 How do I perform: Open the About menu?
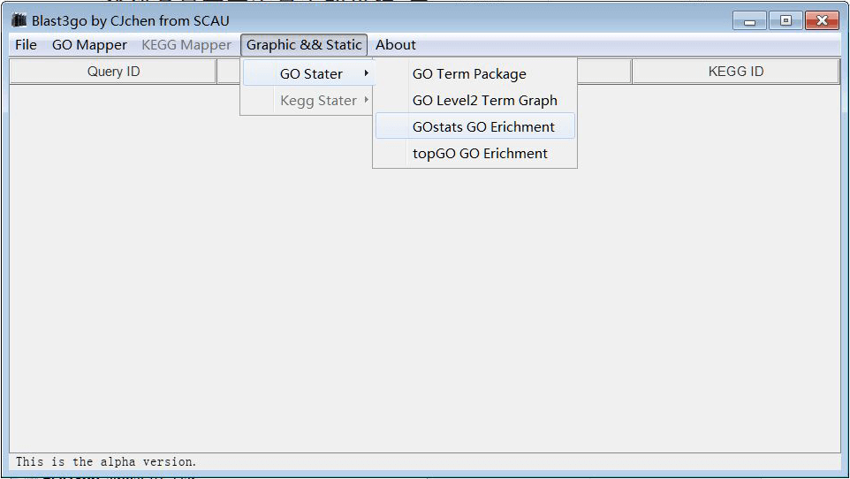pyautogui.click(x=396, y=45)
